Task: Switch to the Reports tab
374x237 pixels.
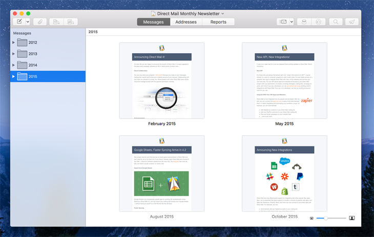Action: point(218,22)
